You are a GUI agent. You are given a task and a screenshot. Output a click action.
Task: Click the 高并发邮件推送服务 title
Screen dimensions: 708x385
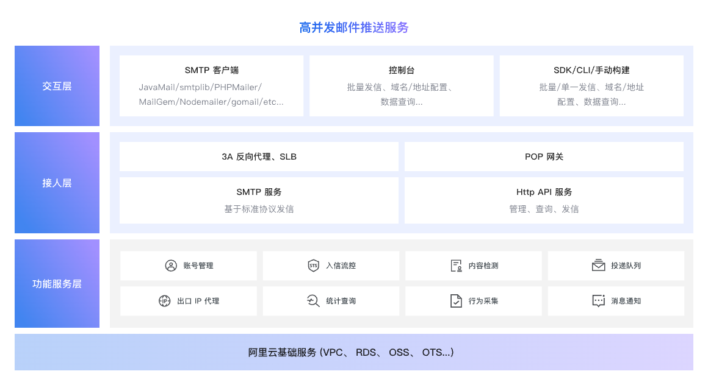[x=353, y=27]
